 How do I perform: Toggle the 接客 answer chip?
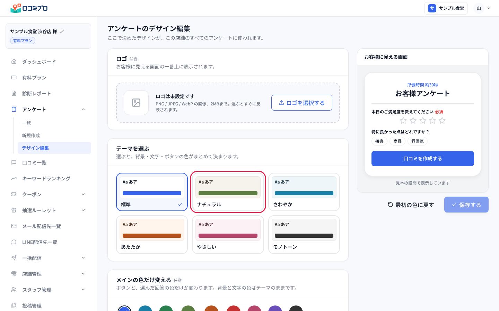(379, 141)
